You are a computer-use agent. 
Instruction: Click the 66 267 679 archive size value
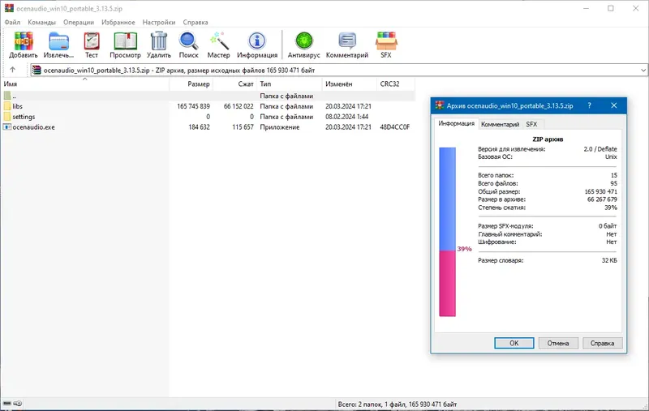602,199
